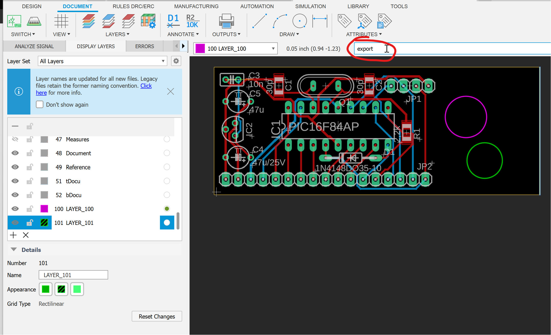The height and width of the screenshot is (335, 551).
Task: Open the ANALYZE SIGNAL panel tab
Action: [x=34, y=46]
